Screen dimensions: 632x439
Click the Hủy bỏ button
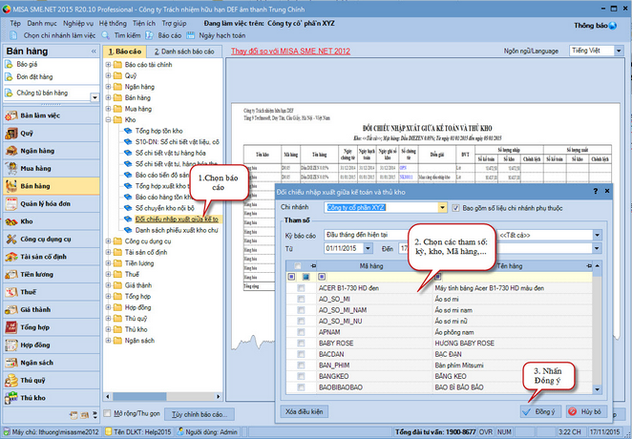(x=586, y=412)
